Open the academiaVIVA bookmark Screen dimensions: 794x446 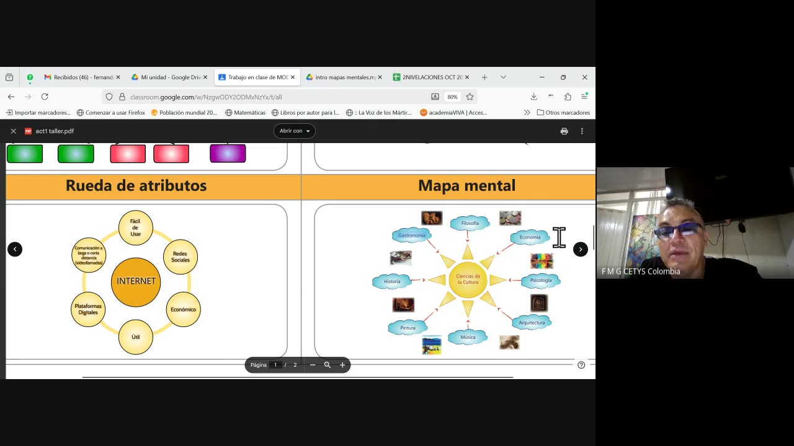tap(453, 113)
